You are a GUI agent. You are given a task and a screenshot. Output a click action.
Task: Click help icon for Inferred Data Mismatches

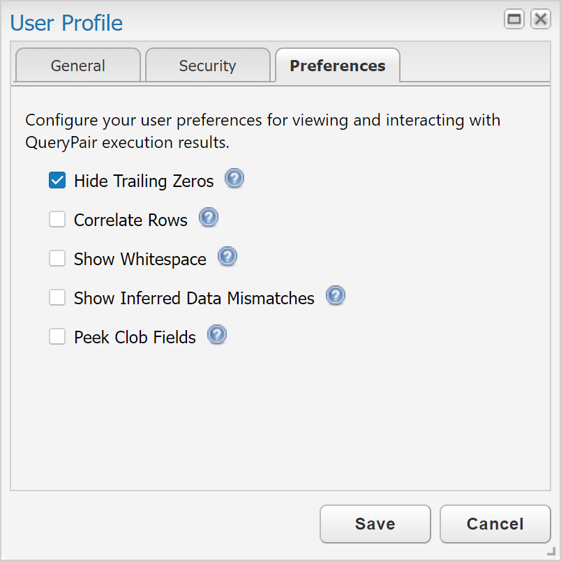click(336, 296)
